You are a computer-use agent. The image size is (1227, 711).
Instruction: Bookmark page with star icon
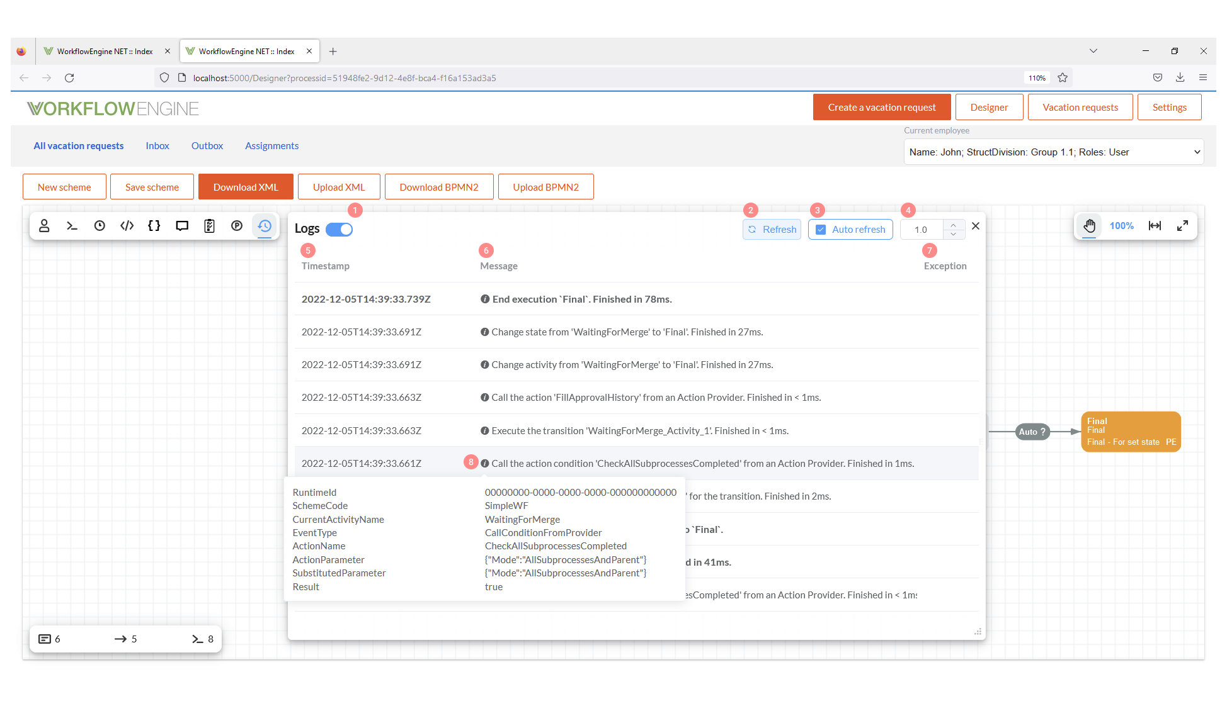point(1063,77)
